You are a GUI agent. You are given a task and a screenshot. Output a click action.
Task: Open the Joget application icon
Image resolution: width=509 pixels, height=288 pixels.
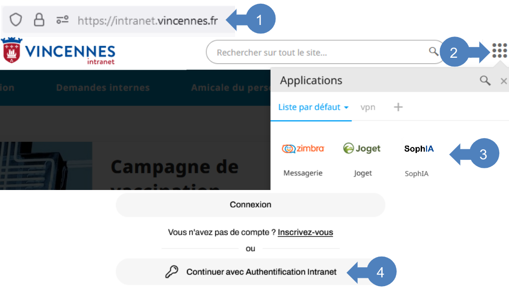362,149
